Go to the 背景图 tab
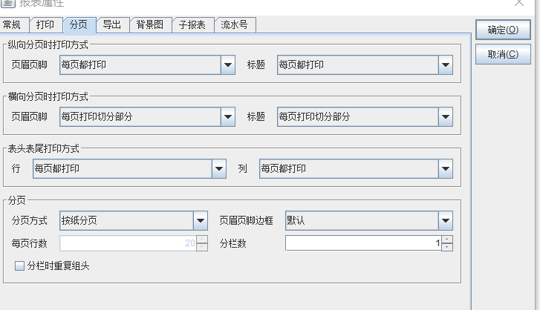Image resolution: width=540 pixels, height=310 pixels. point(149,25)
